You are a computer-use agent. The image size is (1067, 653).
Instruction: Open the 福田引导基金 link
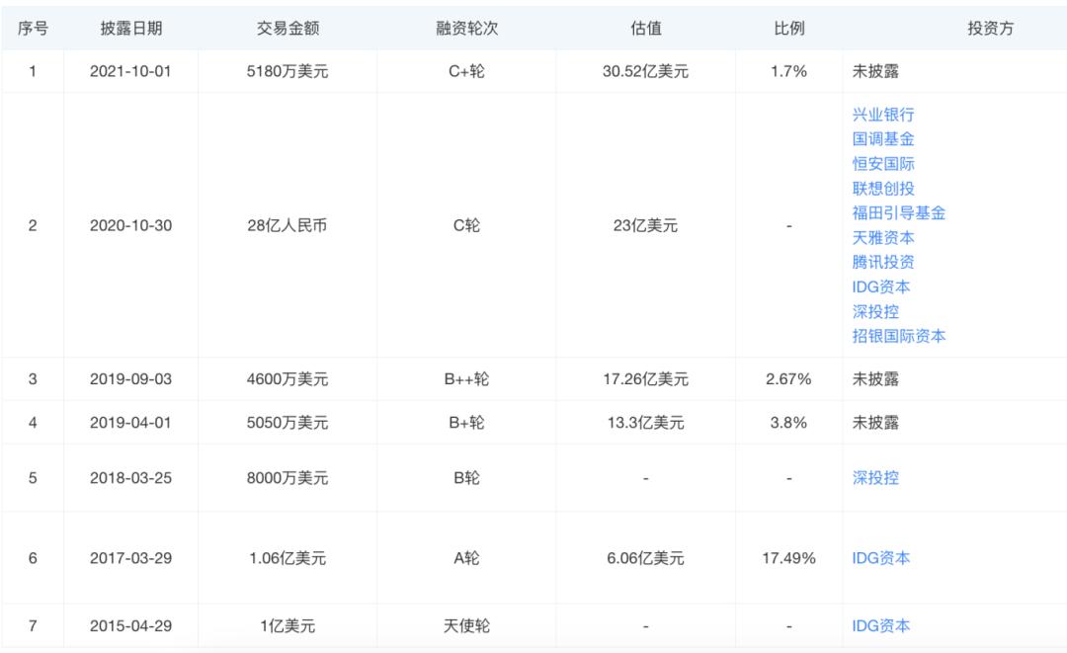pyautogui.click(x=899, y=213)
